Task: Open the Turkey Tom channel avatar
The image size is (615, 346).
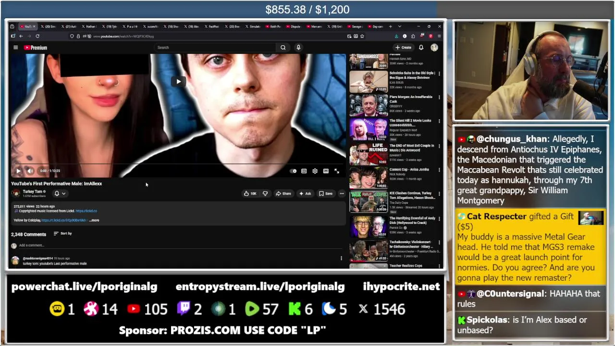Action: [x=16, y=193]
